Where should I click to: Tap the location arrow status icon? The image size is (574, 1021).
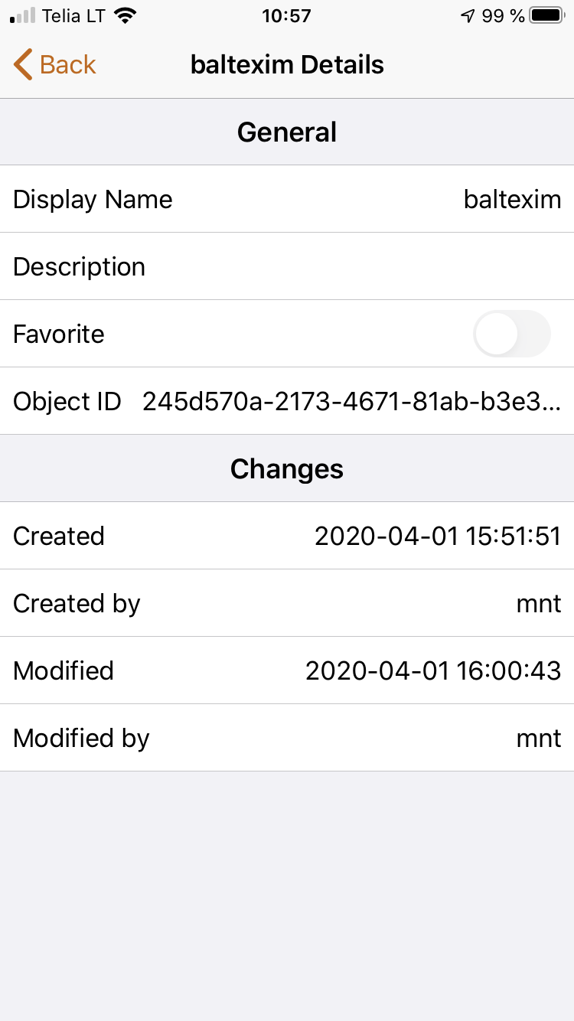pos(468,15)
